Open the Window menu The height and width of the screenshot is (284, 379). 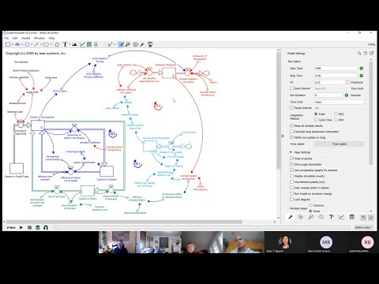(39, 39)
